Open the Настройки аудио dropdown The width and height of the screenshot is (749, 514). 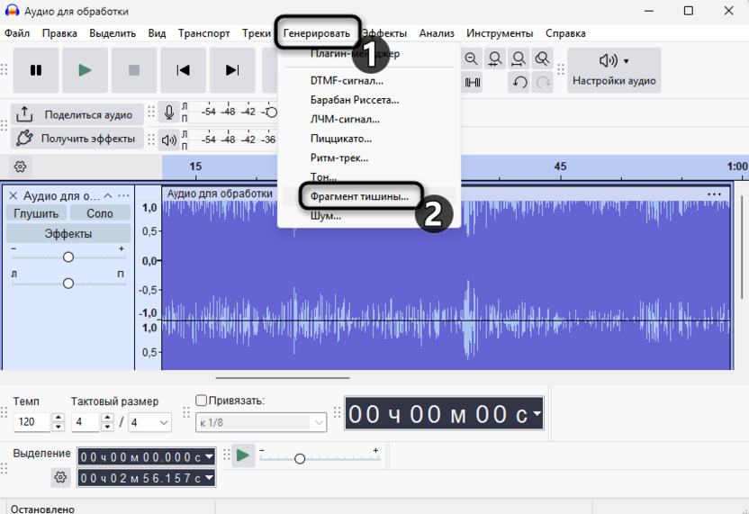615,70
